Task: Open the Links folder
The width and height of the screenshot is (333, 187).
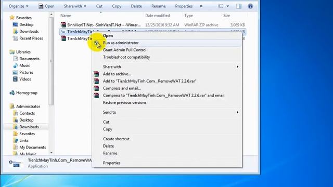Action: (x=21, y=140)
